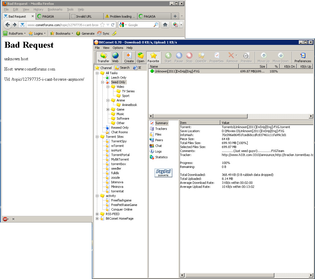Click the Firefox URL address field

click(x=63, y=25)
